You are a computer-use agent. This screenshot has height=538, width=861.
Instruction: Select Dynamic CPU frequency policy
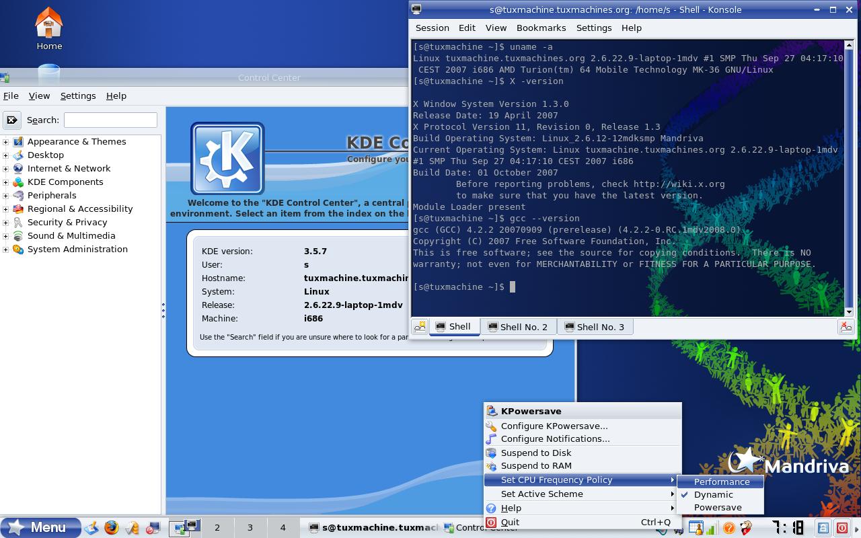point(720,494)
